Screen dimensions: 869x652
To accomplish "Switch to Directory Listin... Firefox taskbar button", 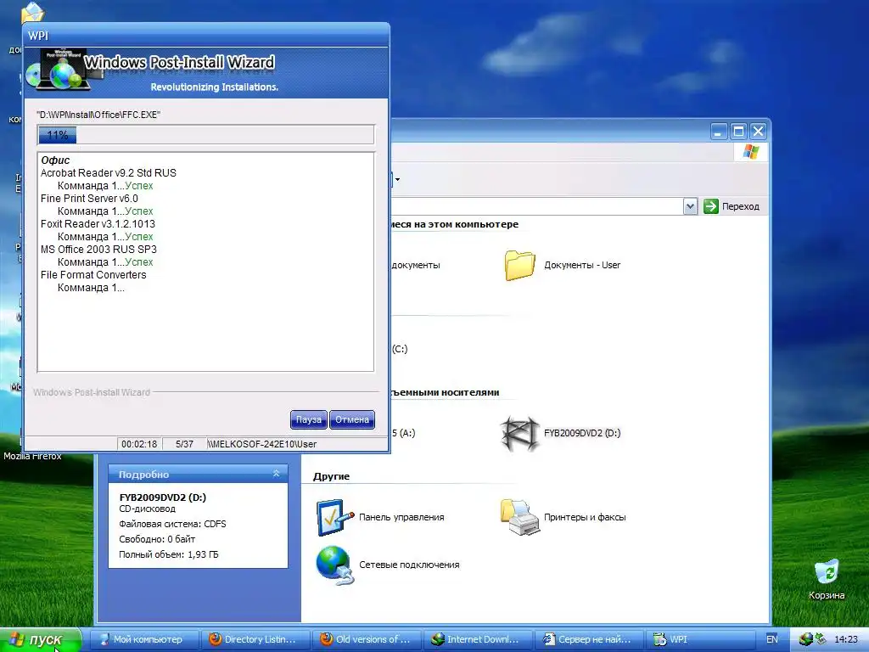I will pos(255,639).
